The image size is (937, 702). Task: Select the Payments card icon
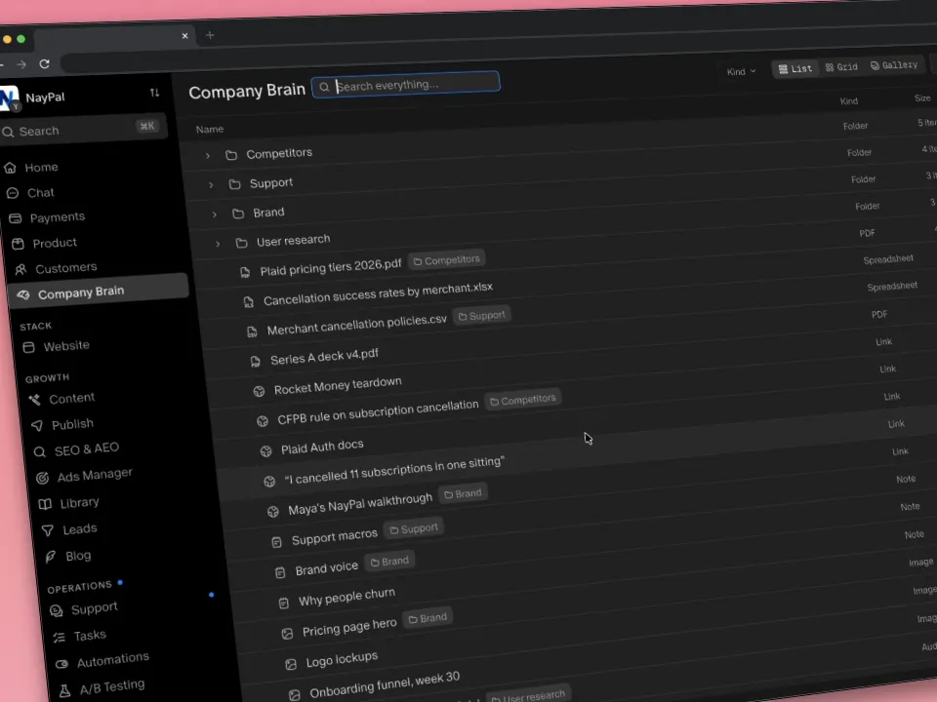coord(15,218)
